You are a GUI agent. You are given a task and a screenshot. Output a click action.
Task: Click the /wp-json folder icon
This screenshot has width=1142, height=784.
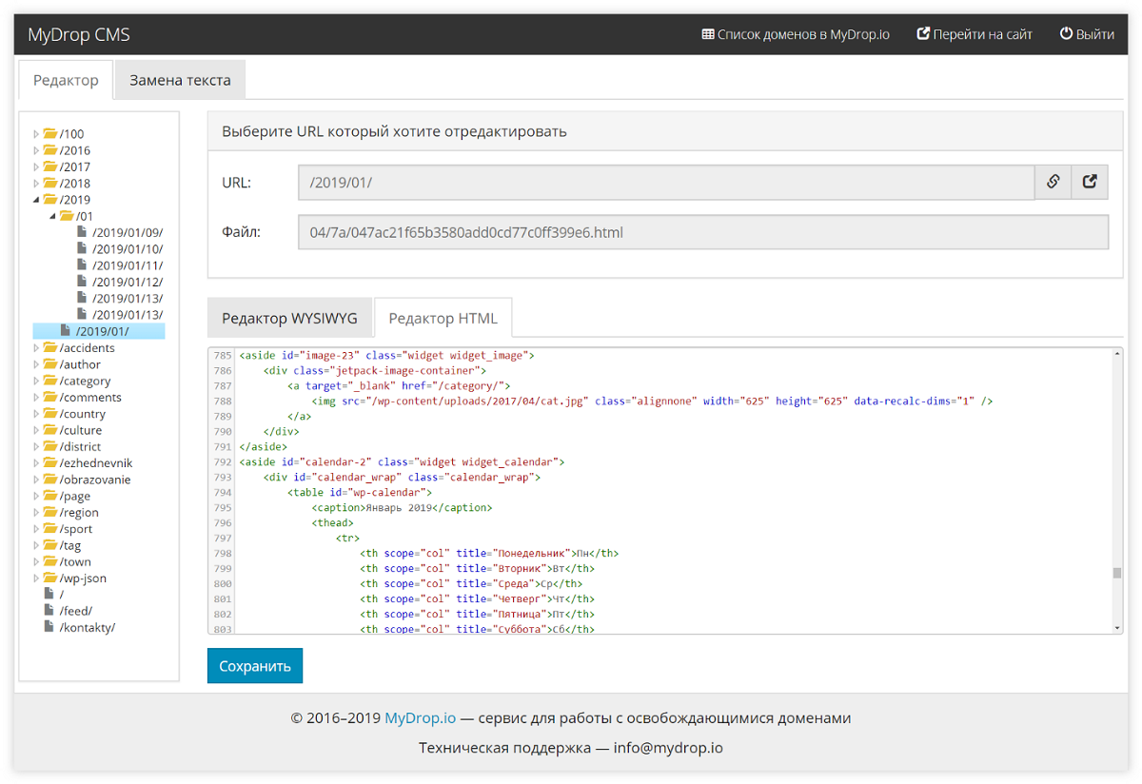point(50,578)
